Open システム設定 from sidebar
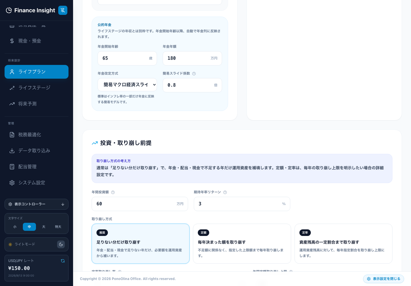Screen dimensions: 411x286 [x=37, y=183]
